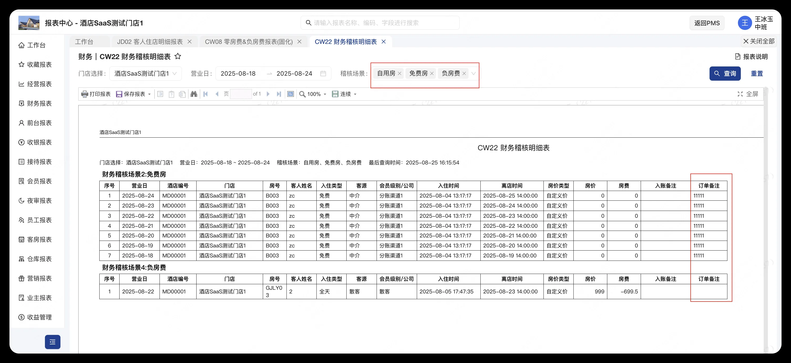Screen dimensions: 791x363
Task: Click the hotel logo thumbnail
Action: (29, 23)
